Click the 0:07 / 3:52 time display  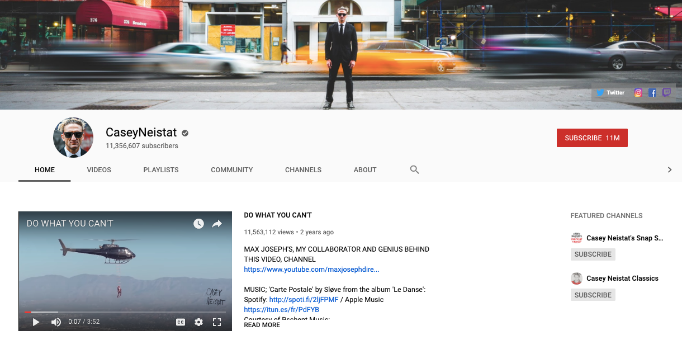pyautogui.click(x=84, y=322)
